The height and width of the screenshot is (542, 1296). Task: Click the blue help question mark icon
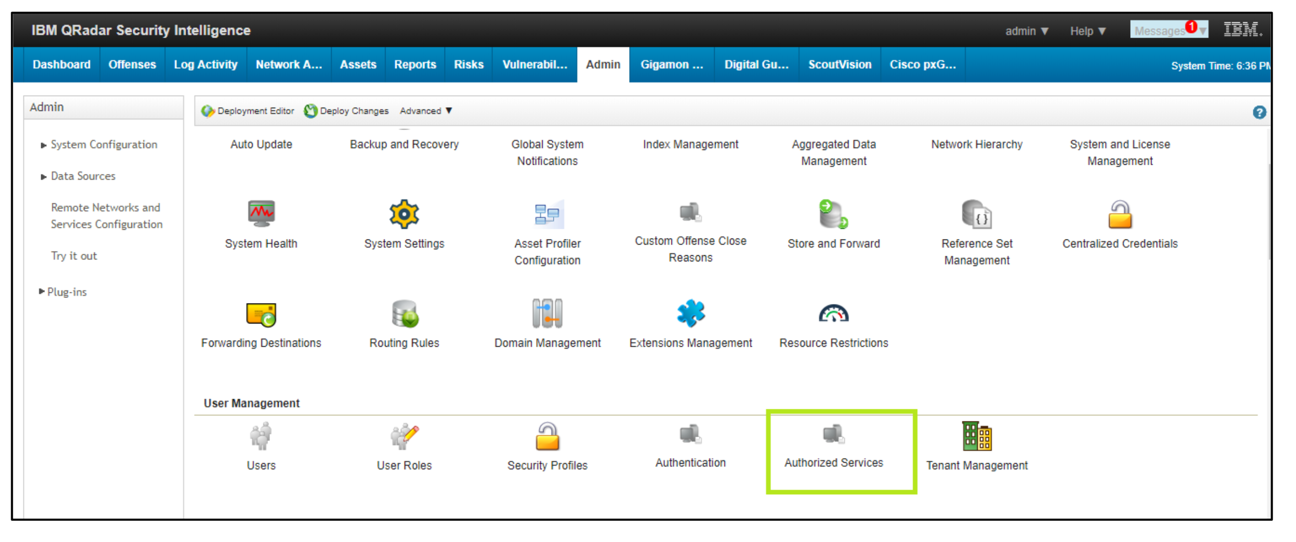point(1259,112)
